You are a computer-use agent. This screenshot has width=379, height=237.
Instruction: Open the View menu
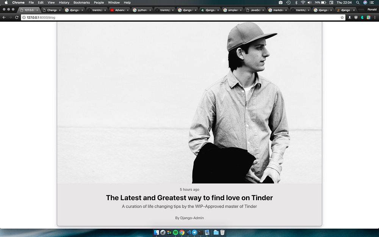point(51,2)
